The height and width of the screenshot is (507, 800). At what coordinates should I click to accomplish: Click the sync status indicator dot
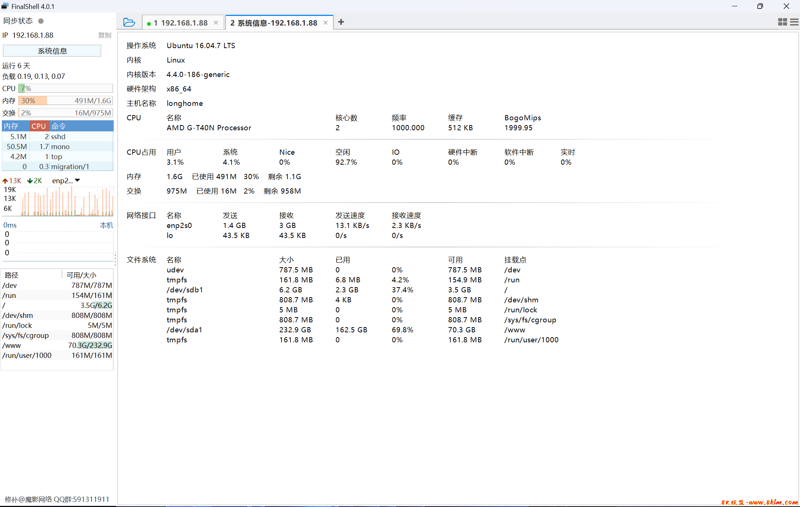click(x=41, y=21)
